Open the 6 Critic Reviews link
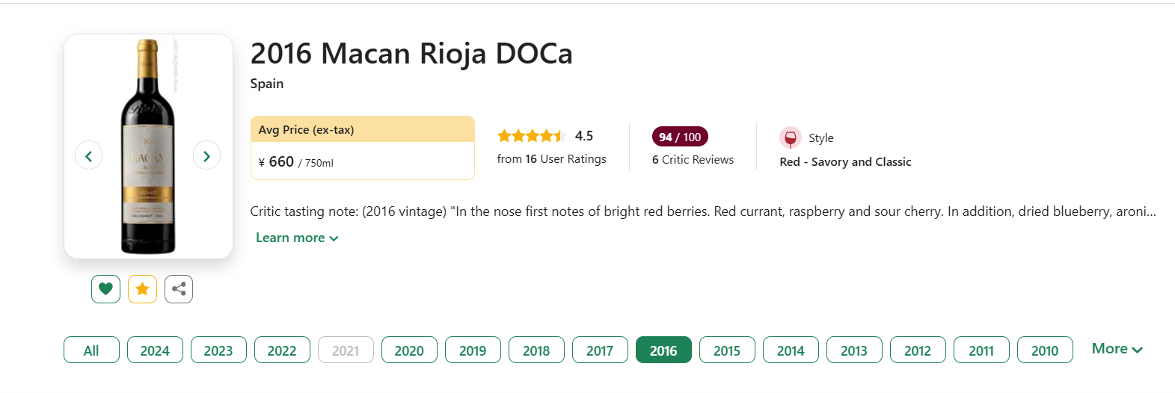1175x393 pixels. tap(693, 159)
